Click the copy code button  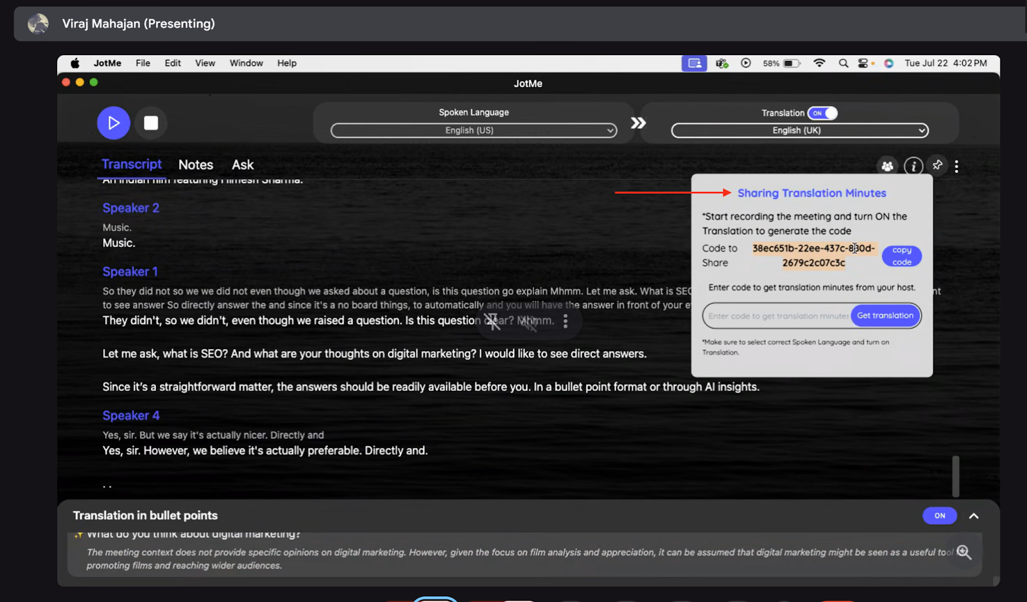point(902,256)
